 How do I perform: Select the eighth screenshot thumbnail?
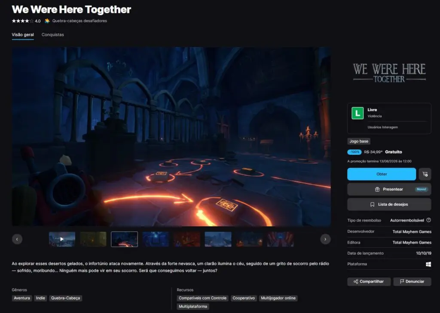(x=280, y=239)
